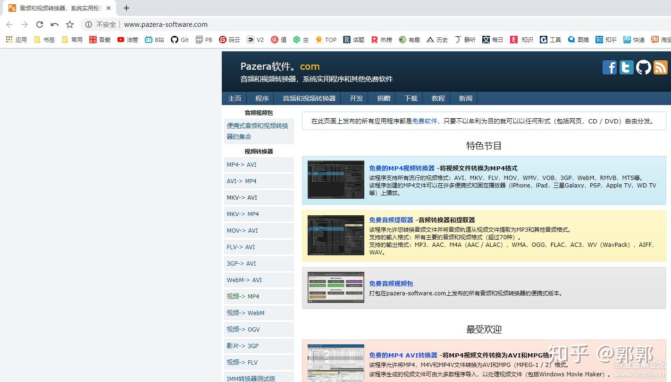Image resolution: width=671 pixels, height=382 pixels.
Task: Click the 免费软件 link in notice
Action: click(425, 121)
